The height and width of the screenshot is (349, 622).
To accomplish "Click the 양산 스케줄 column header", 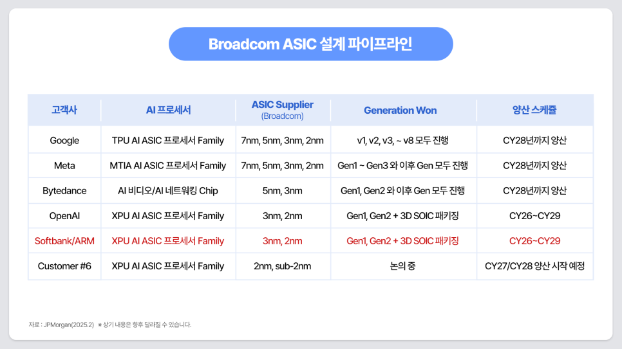I will tap(534, 110).
